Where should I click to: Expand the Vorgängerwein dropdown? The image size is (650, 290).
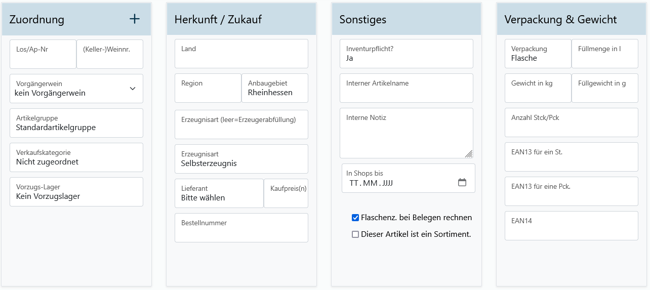click(76, 89)
